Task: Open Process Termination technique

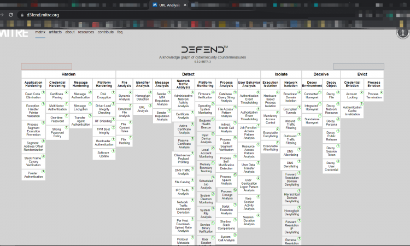Action: pyautogui.click(x=374, y=96)
